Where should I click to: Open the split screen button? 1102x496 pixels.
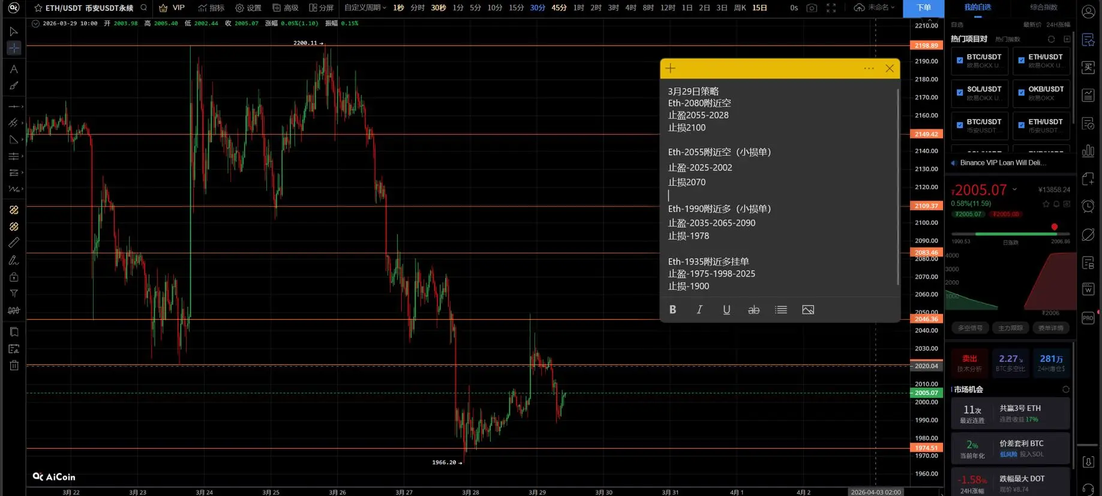(322, 8)
